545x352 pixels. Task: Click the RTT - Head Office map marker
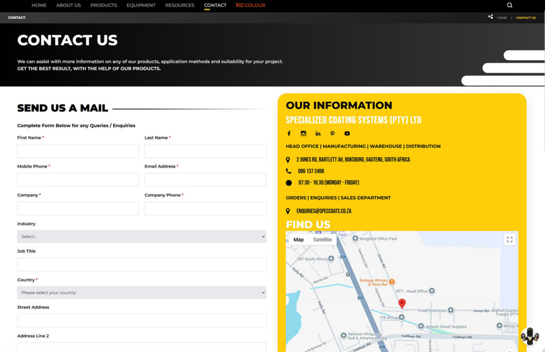(x=432, y=291)
